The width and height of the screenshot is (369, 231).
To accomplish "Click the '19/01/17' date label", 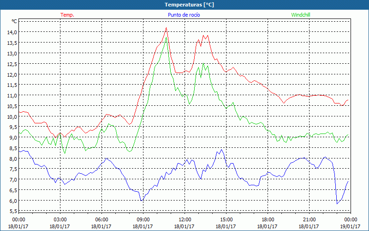I will click(x=351, y=226).
